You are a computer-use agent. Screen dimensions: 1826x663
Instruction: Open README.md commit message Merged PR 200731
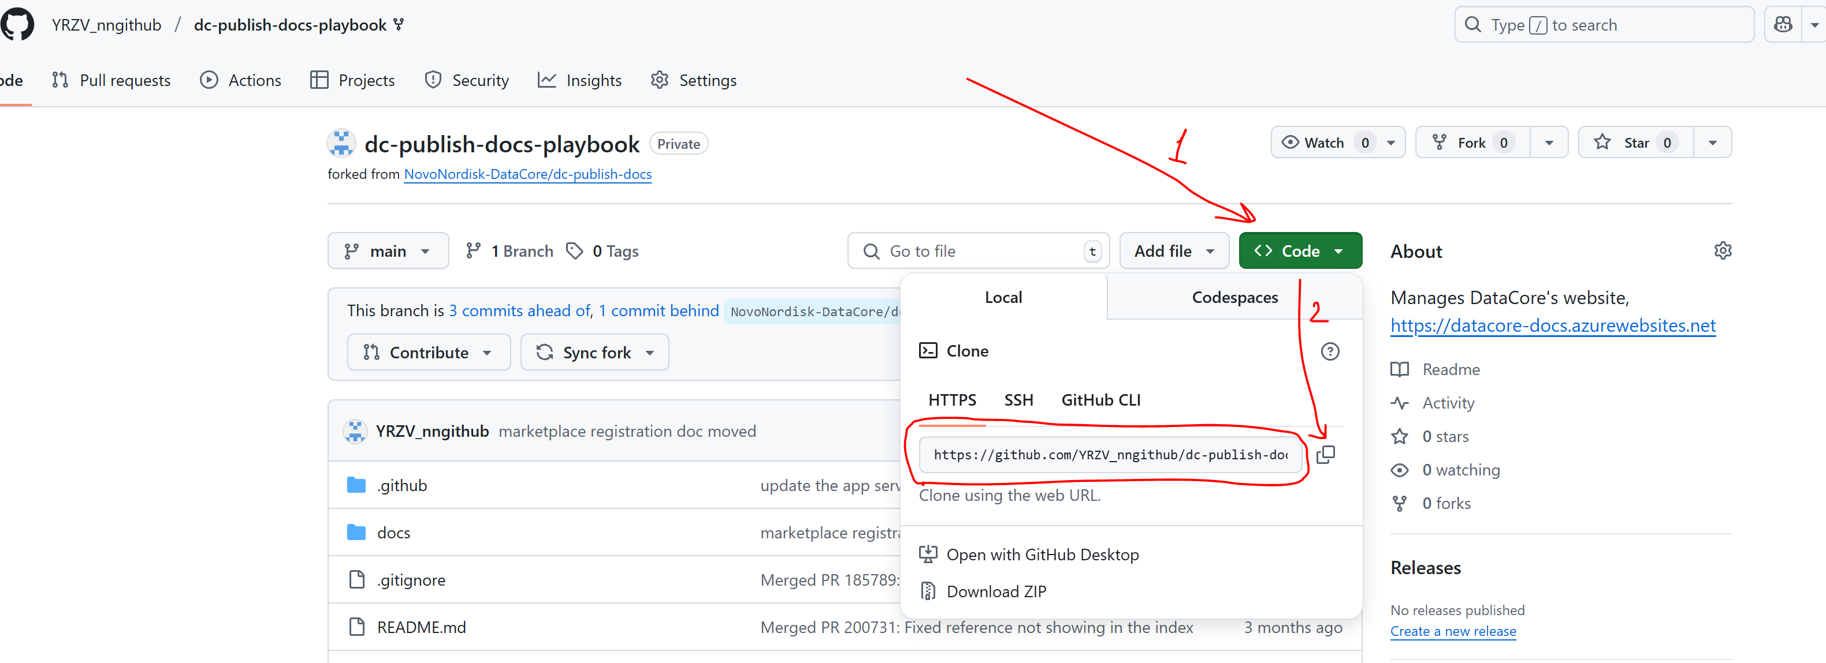coord(977,628)
